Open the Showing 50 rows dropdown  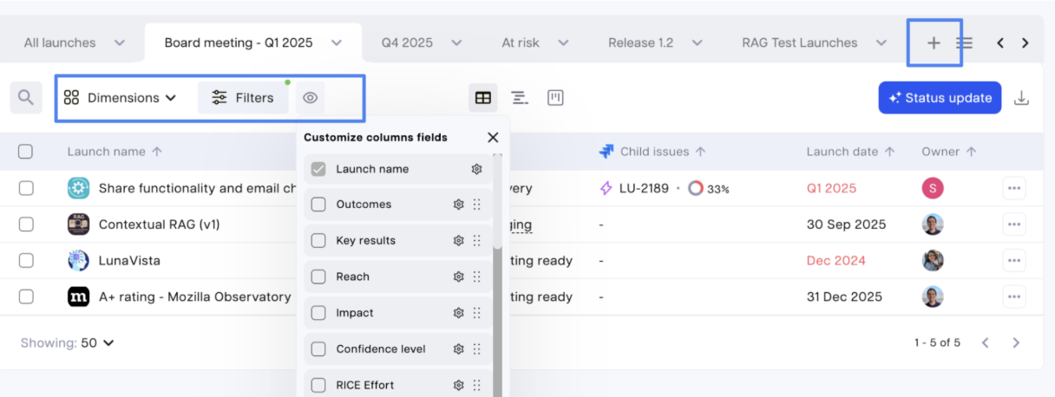pos(98,343)
